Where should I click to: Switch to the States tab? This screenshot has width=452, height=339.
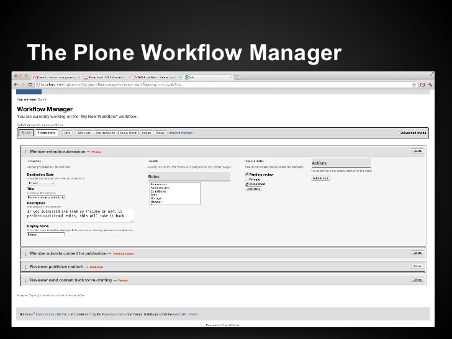[25, 133]
